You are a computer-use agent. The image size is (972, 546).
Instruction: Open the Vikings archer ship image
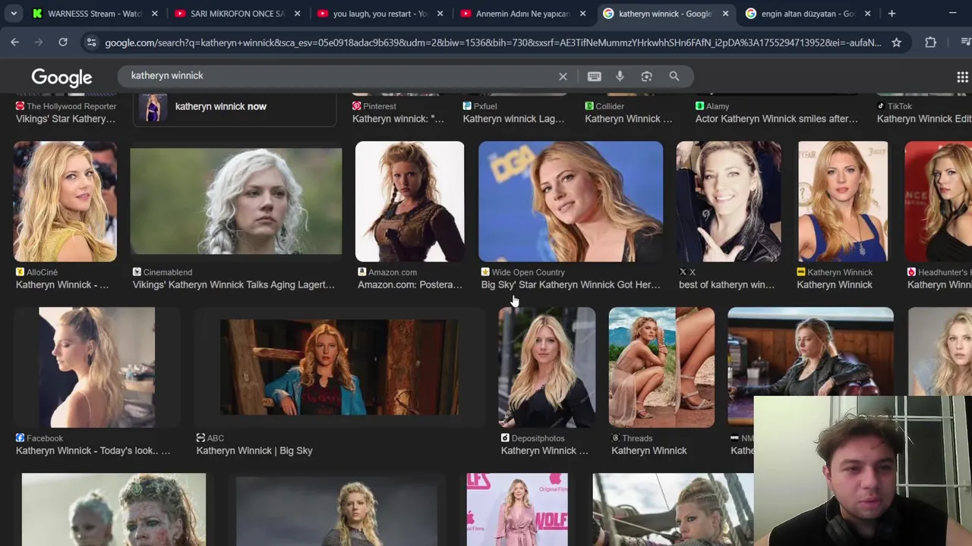673,510
